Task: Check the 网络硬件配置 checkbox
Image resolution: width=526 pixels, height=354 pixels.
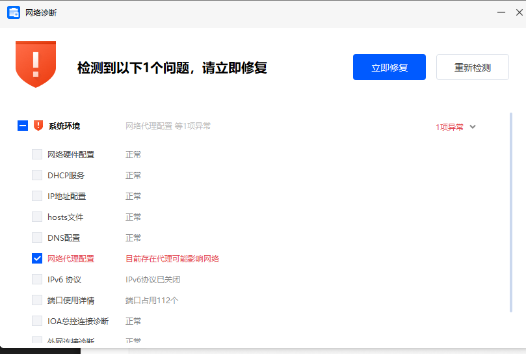Action: (x=37, y=154)
